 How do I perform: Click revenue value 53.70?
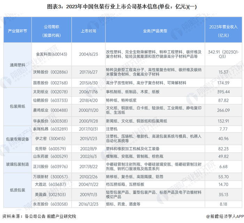coord(223,177)
